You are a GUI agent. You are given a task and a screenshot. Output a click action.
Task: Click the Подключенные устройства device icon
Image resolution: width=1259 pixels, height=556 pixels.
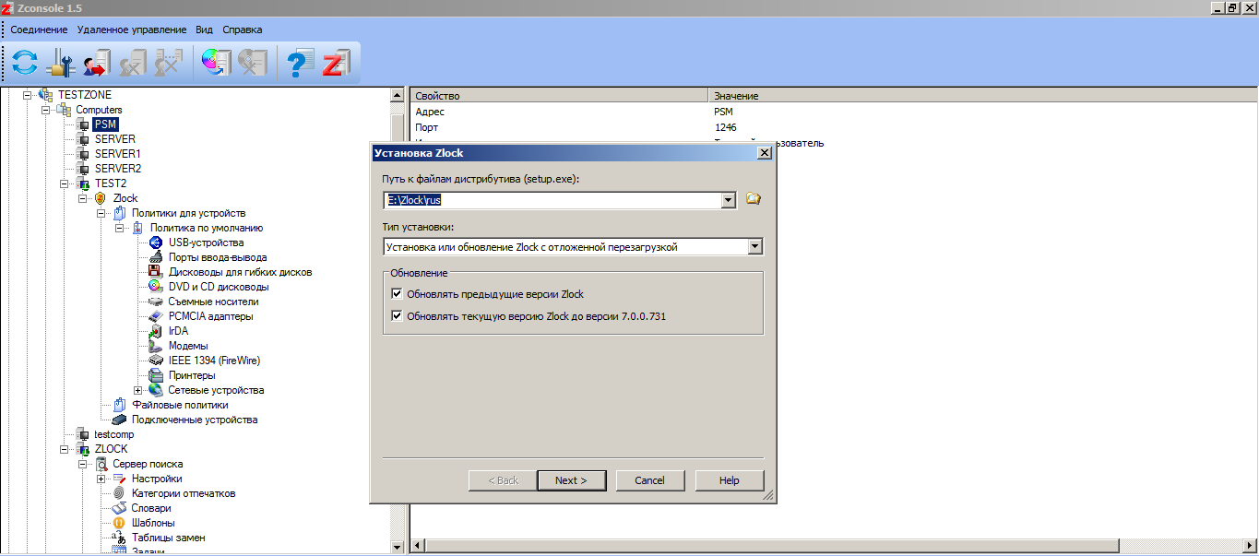click(119, 420)
